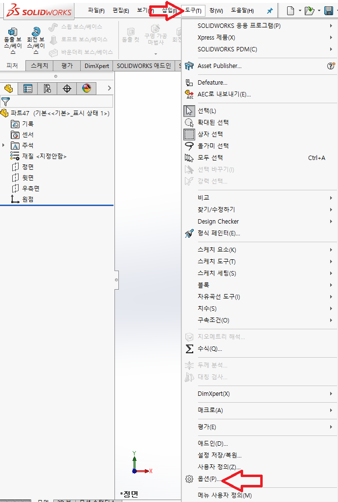Image resolution: width=338 pixels, height=502 pixels.
Task: Select 사용자 정의(Z)... menu entry
Action: coord(219,467)
